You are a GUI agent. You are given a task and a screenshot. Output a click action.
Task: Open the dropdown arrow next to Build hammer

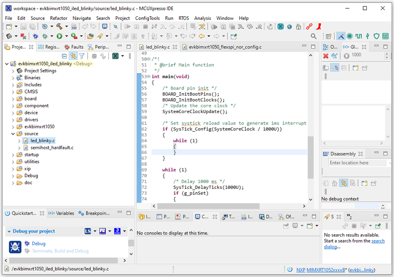click(x=66, y=27)
